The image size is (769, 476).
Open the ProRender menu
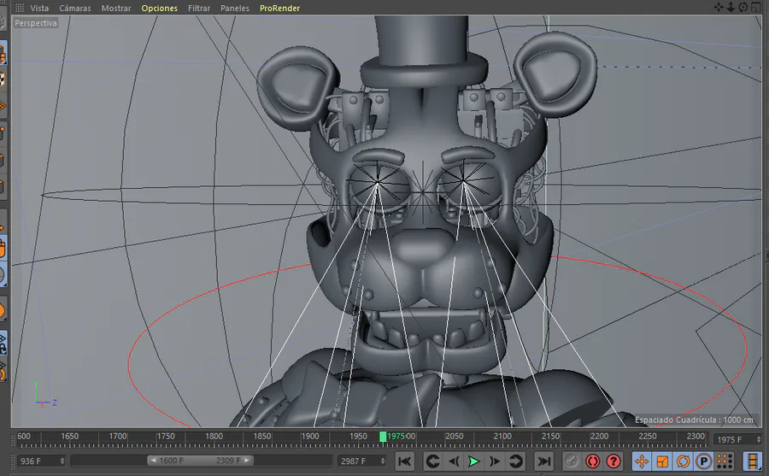279,8
